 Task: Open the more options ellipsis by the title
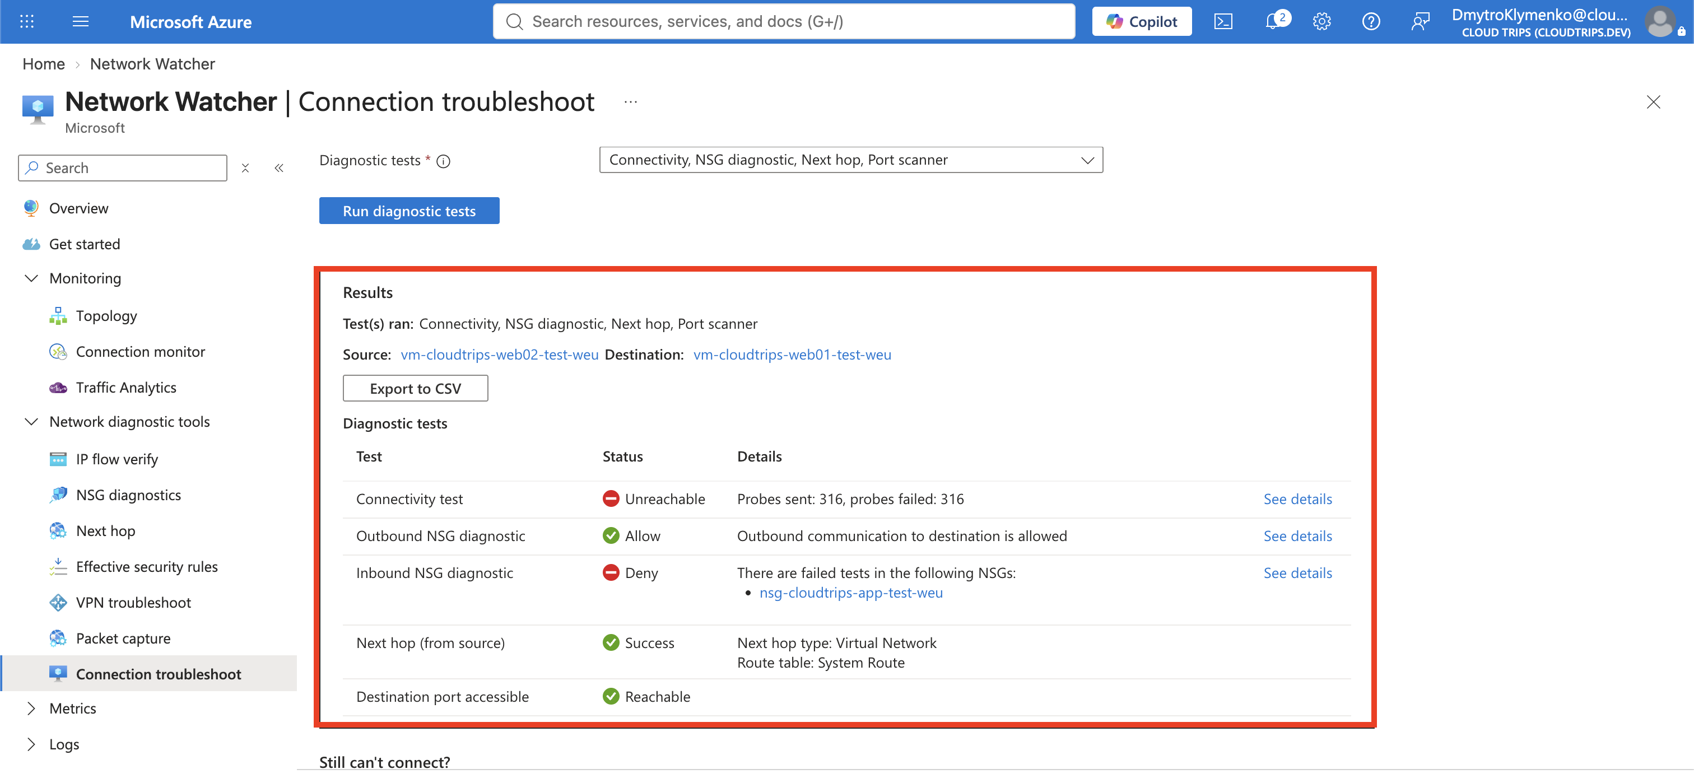click(631, 102)
